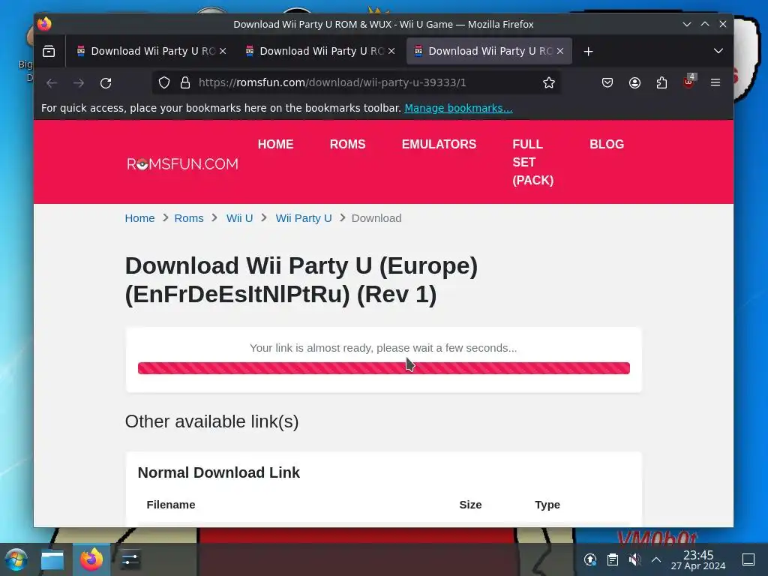Click 'Your link is almost ready' message
Image resolution: width=768 pixels, height=576 pixels.
pos(383,348)
